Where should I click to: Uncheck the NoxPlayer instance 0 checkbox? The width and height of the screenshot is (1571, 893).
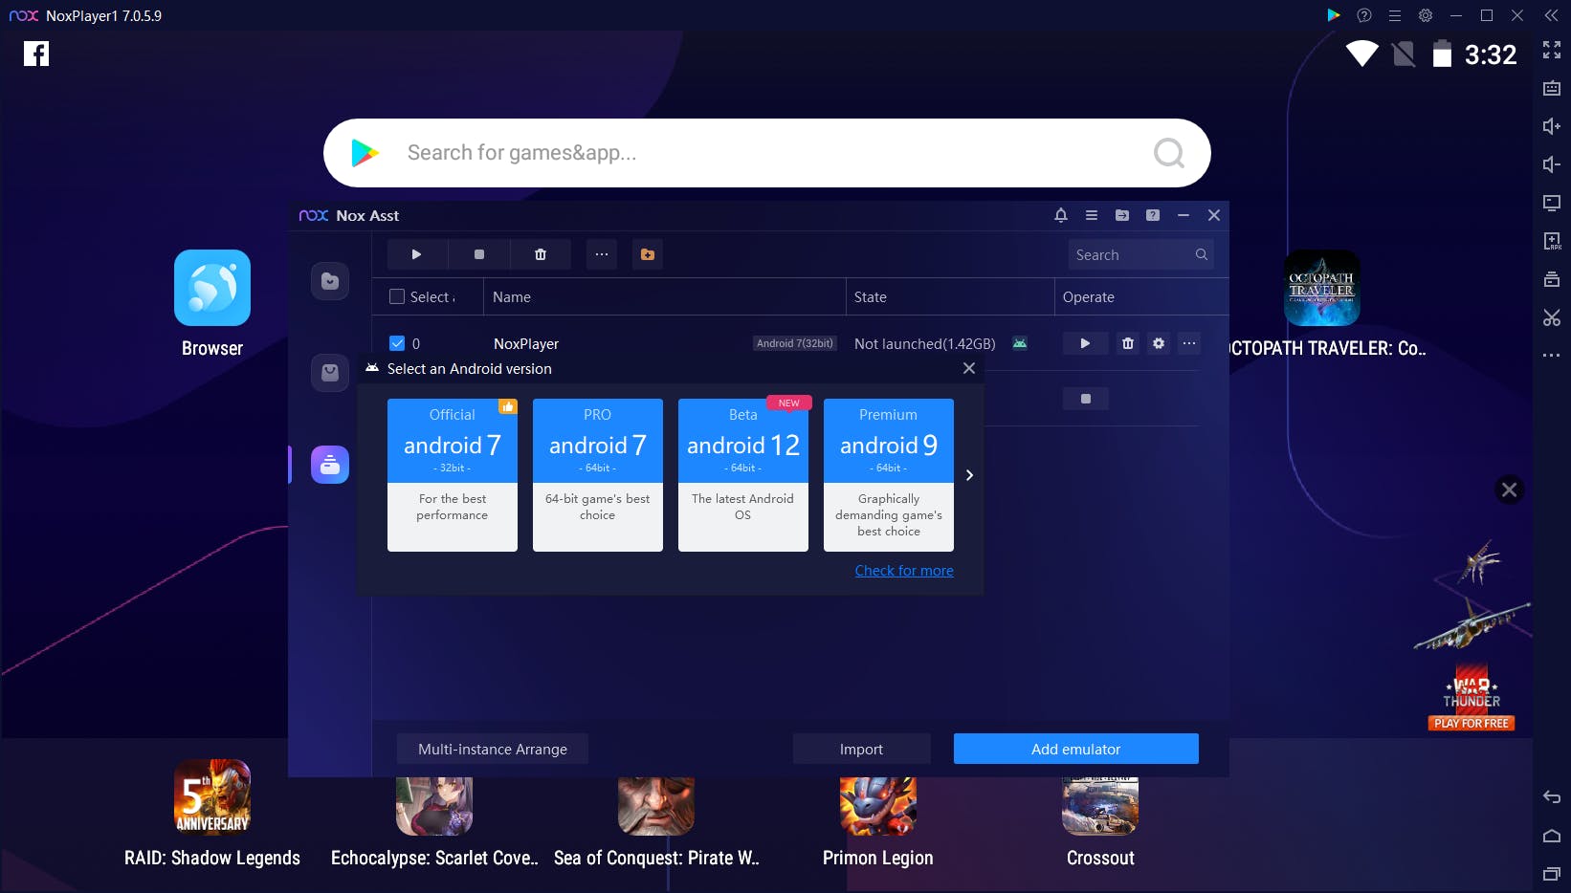pos(397,343)
